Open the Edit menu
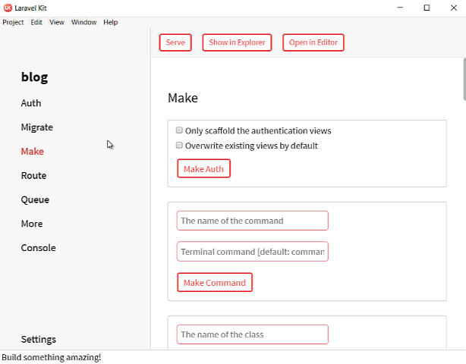Viewport: 466px width, 364px height. point(36,22)
